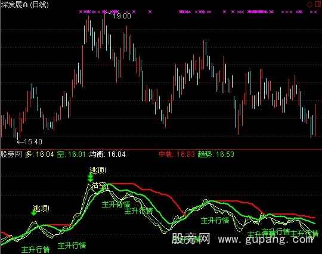Click the 多: 16.04 indicator value
Image resolution: width=322 pixels, height=254 pixels.
pyautogui.click(x=39, y=154)
